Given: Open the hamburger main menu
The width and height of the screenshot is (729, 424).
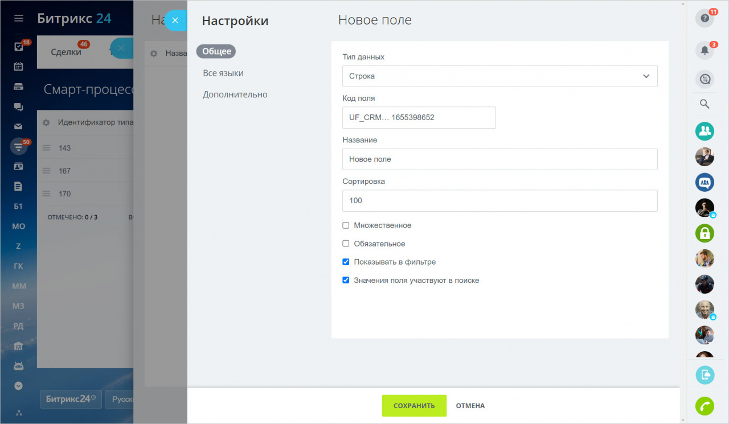Looking at the screenshot, I should pos(19,18).
